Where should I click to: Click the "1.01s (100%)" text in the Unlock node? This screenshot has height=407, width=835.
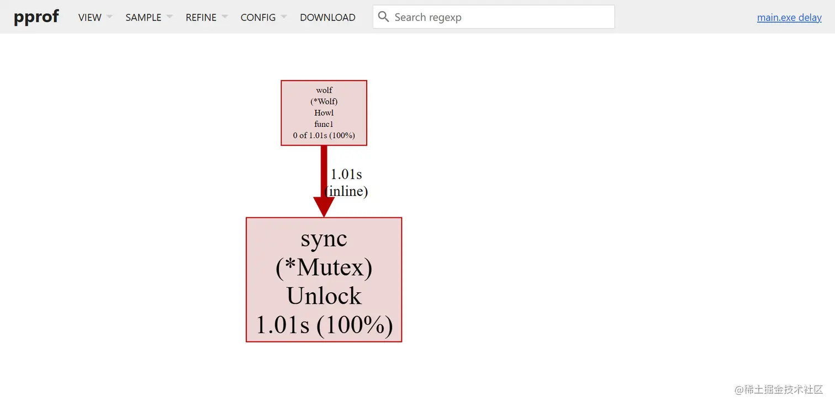[x=324, y=325]
